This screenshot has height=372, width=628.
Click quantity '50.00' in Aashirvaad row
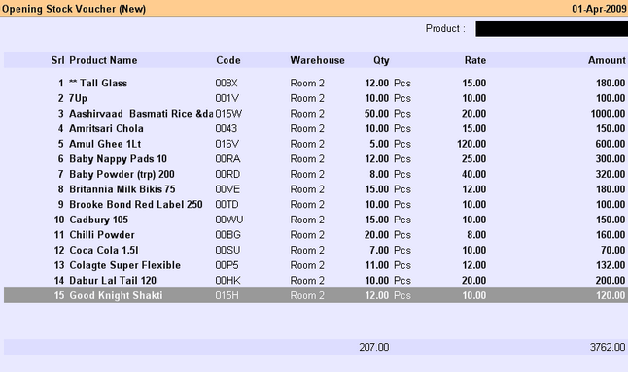tap(376, 114)
